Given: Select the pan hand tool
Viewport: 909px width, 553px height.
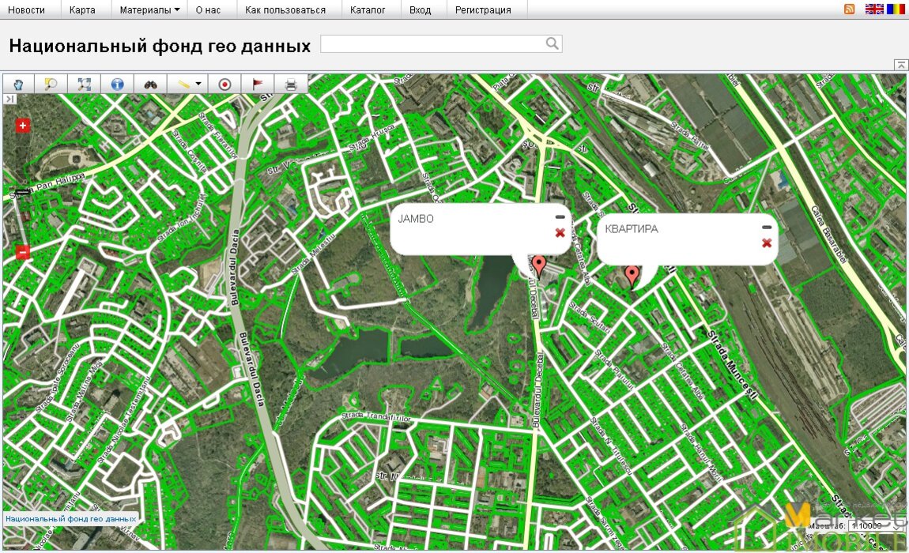Looking at the screenshot, I should tap(18, 84).
